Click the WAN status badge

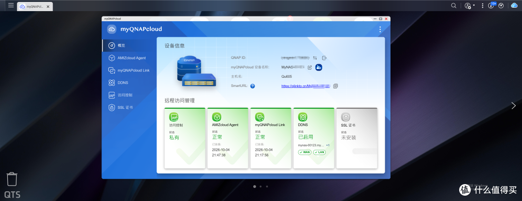coord(304,152)
